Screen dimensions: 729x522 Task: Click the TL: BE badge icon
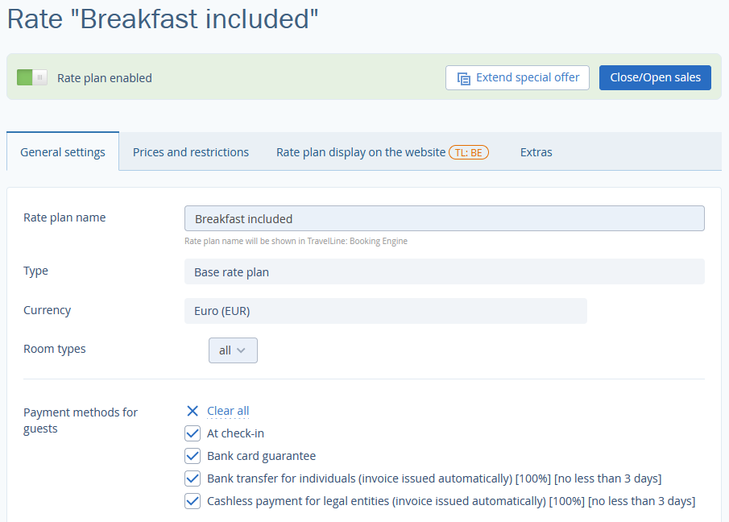469,152
